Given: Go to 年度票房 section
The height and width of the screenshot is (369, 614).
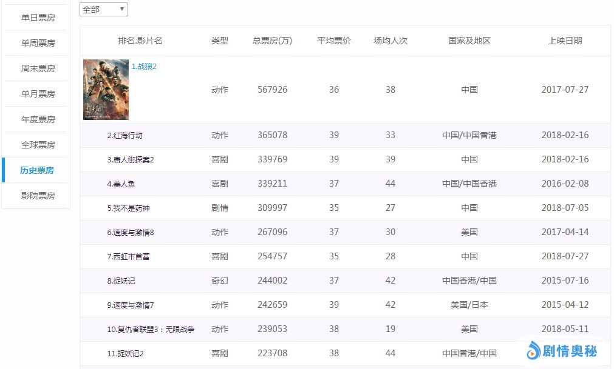Looking at the screenshot, I should coord(38,119).
